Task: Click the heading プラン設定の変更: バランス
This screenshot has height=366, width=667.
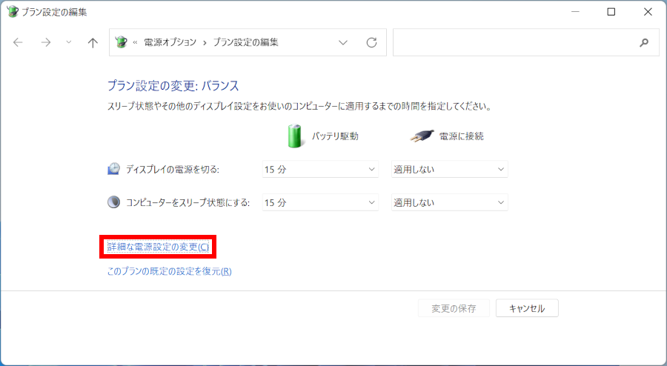Action: click(173, 85)
